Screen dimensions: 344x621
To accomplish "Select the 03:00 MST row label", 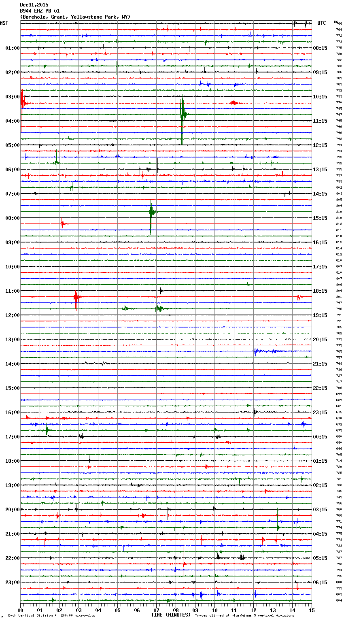I will [x=13, y=97].
